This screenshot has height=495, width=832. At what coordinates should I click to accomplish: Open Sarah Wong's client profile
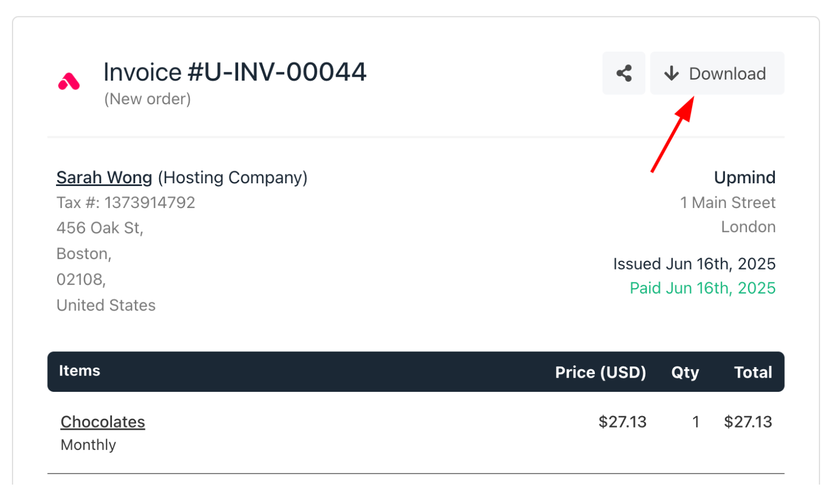tap(104, 177)
